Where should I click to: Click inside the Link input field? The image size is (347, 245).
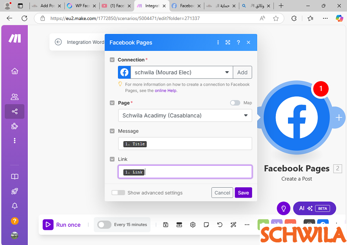[185, 172]
